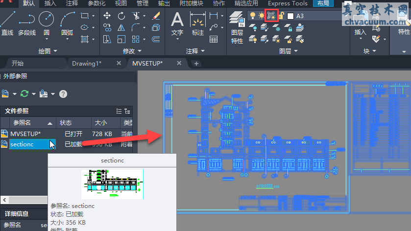Click the Layer Freeze snowflake icon

276,27
